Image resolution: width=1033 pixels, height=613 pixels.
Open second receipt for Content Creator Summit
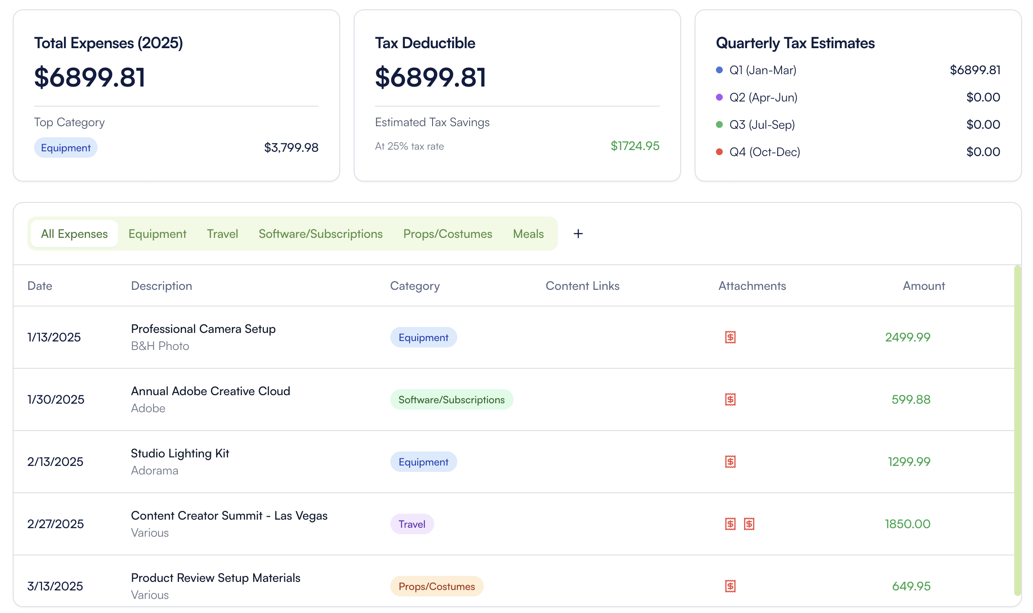click(x=749, y=524)
